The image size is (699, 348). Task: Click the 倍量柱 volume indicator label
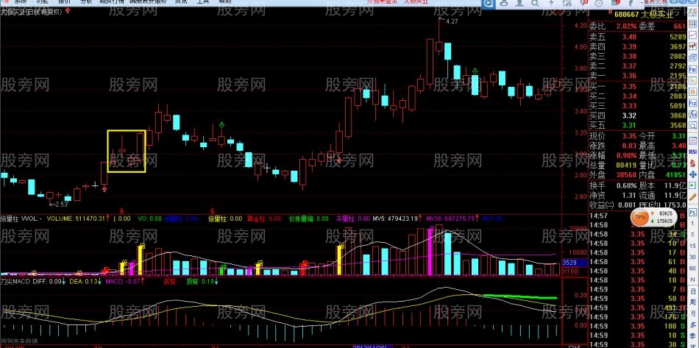(10, 219)
